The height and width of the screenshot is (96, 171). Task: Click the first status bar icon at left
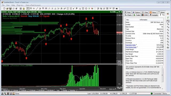click(2, 94)
